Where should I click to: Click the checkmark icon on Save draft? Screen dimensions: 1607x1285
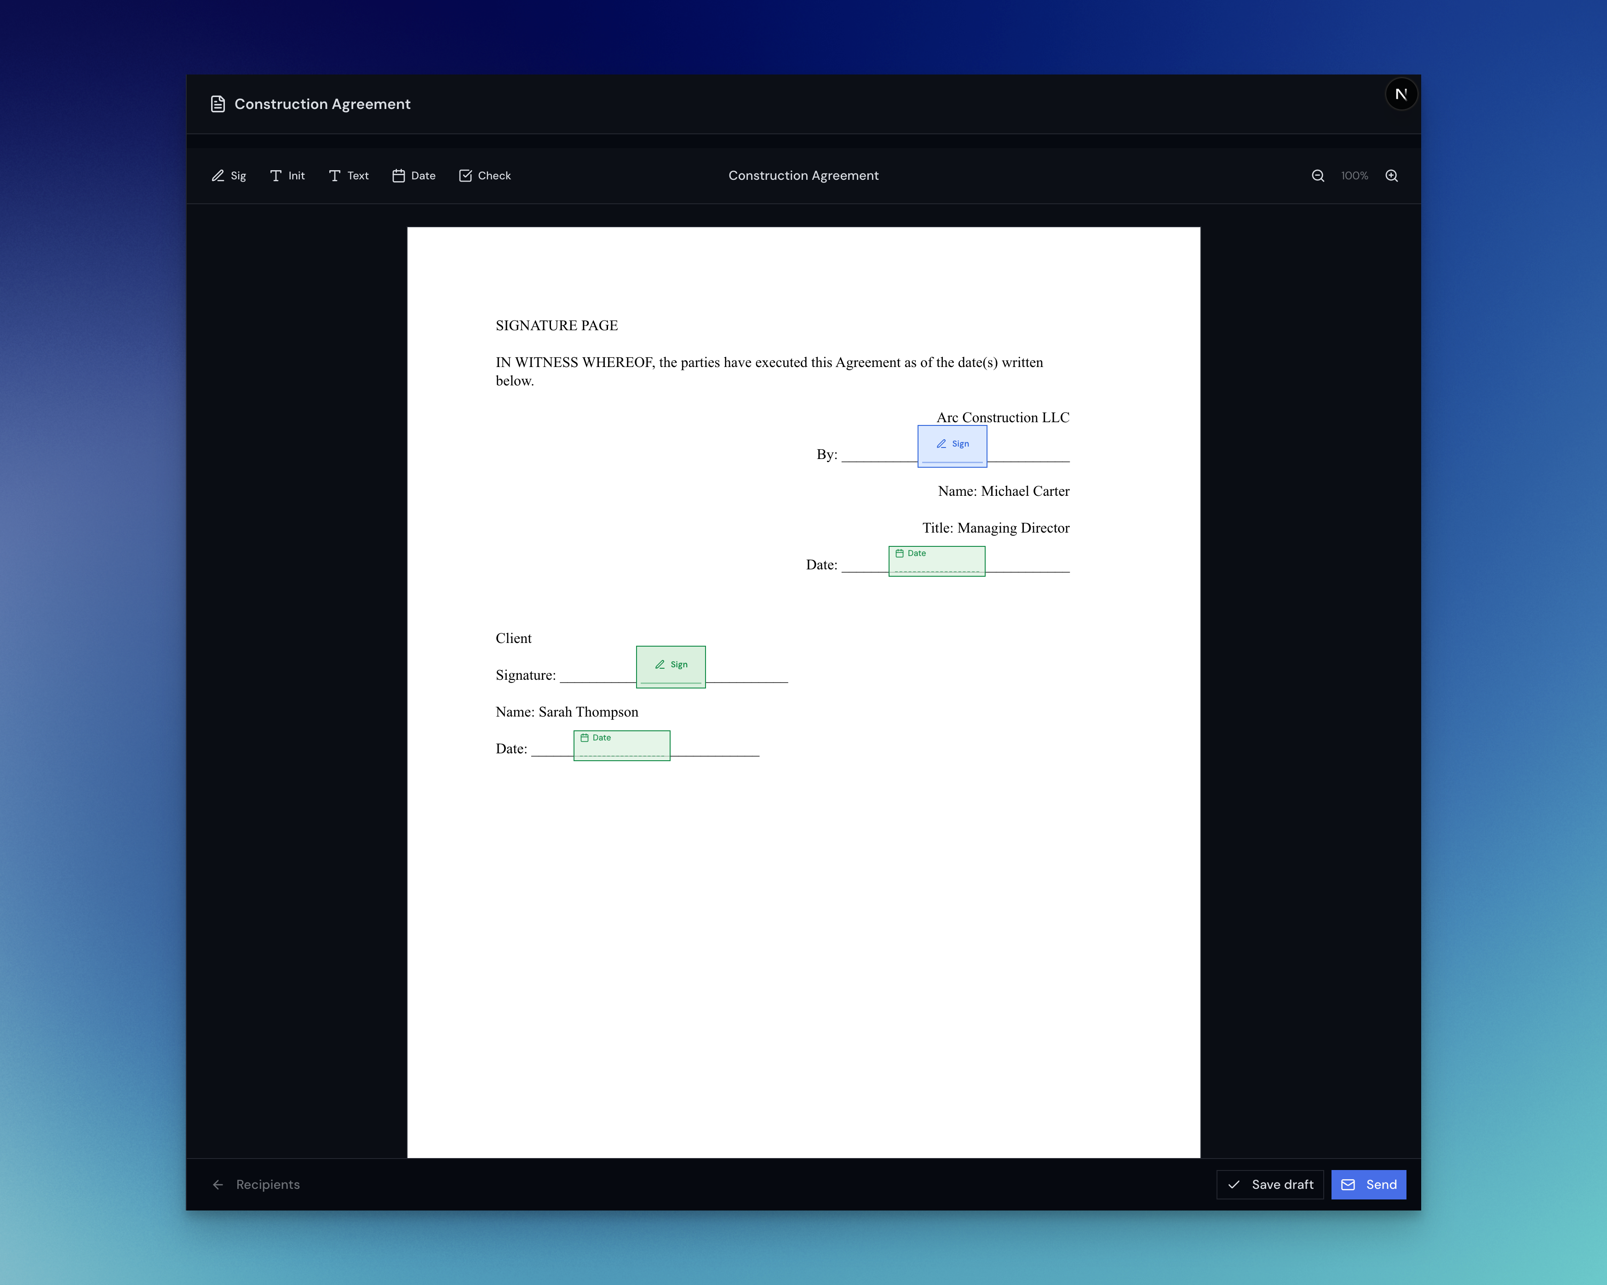(1235, 1184)
